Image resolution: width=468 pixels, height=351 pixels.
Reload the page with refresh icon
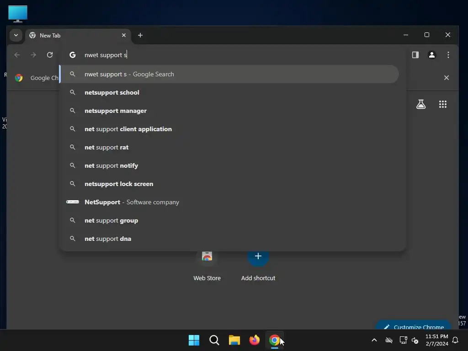tap(50, 55)
